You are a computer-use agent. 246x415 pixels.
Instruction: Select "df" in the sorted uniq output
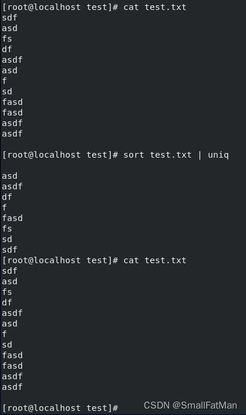[7, 197]
